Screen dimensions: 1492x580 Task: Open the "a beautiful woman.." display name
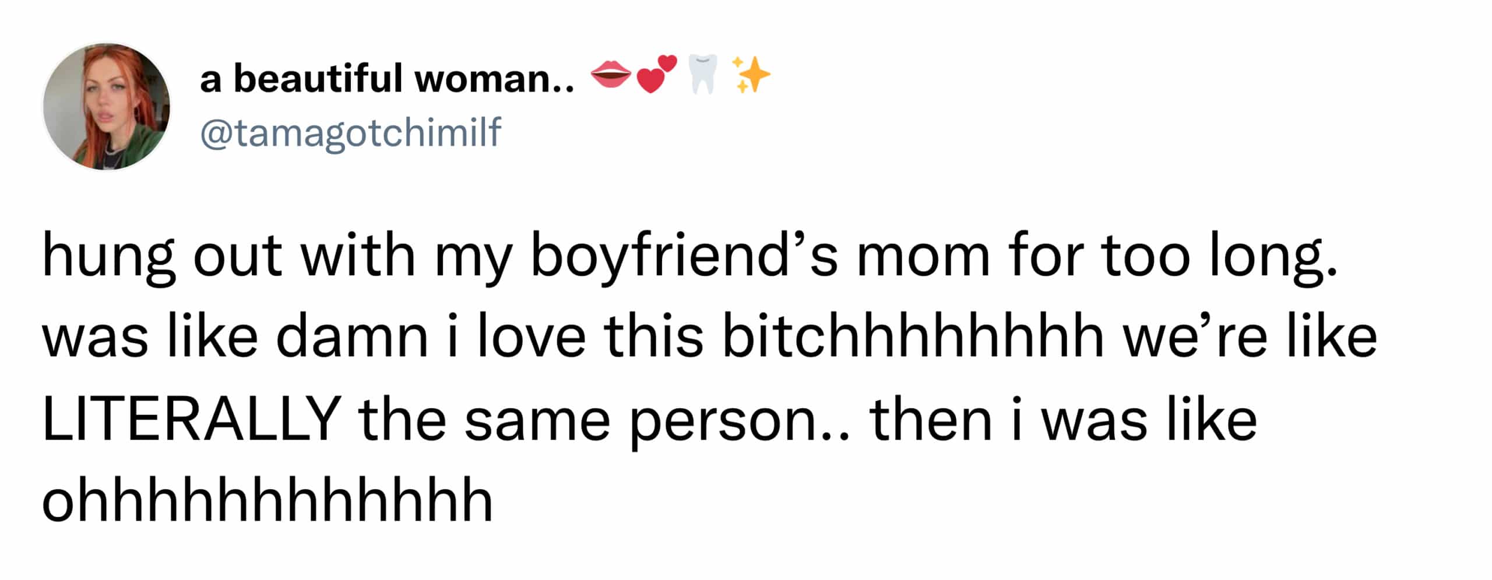[387, 79]
